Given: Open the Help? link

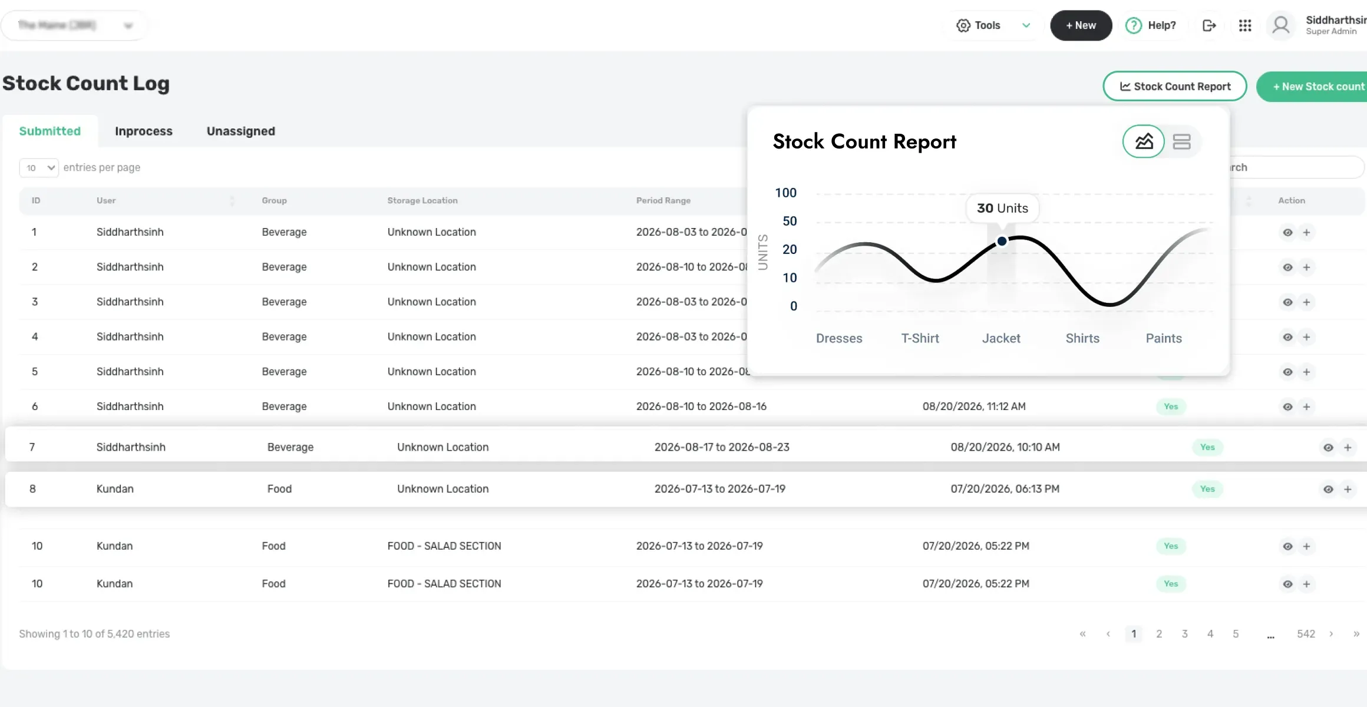Looking at the screenshot, I should coord(1151,25).
